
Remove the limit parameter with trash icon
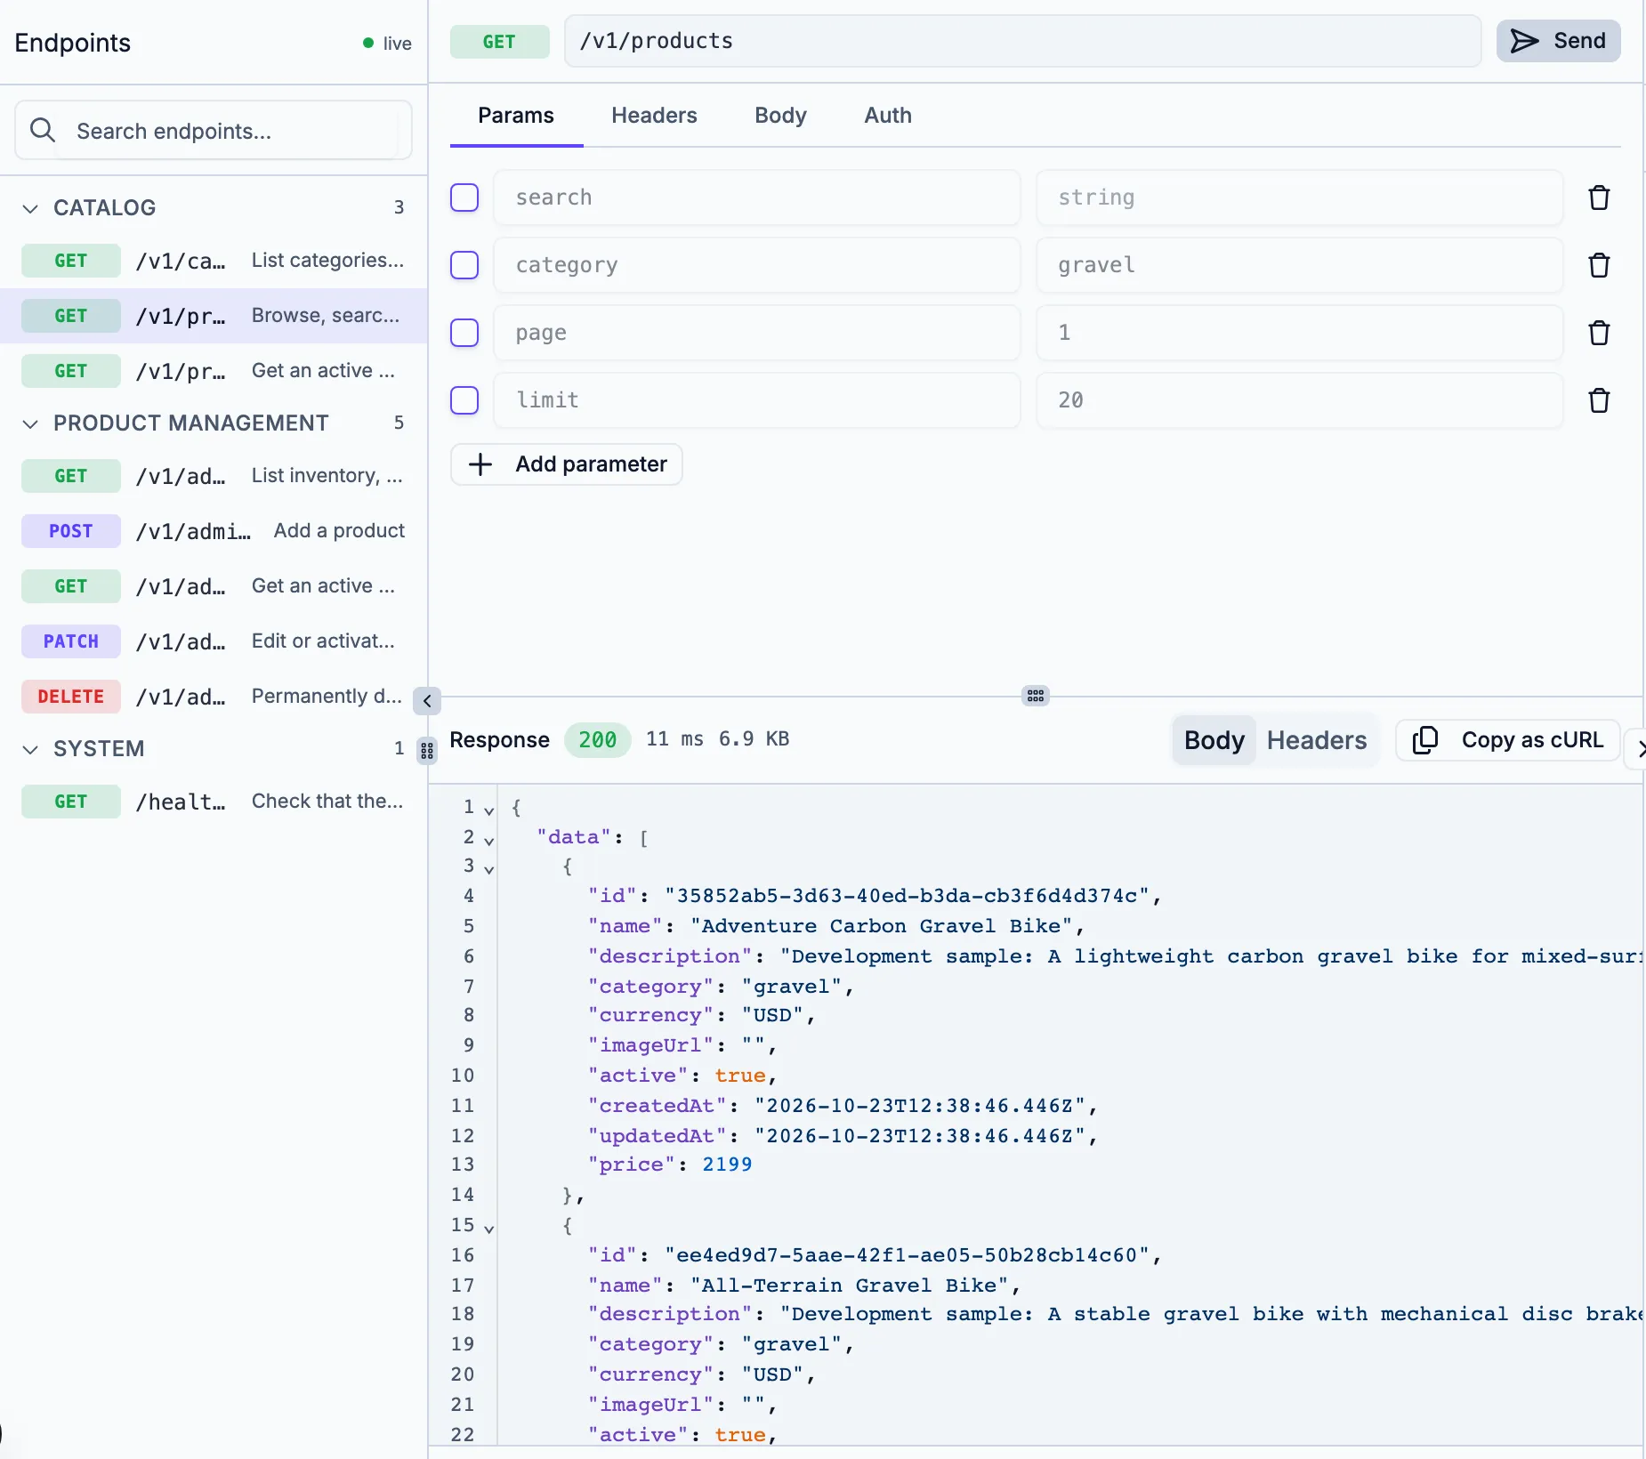(x=1599, y=400)
